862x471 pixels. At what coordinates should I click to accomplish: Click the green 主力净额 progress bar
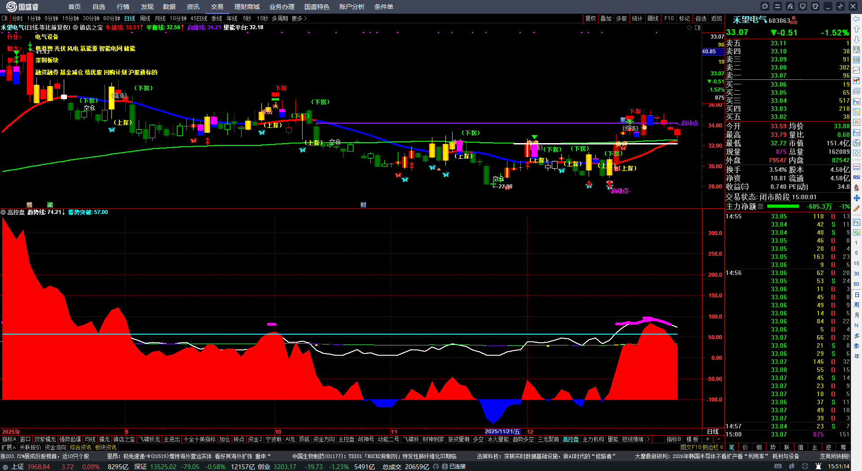point(783,207)
